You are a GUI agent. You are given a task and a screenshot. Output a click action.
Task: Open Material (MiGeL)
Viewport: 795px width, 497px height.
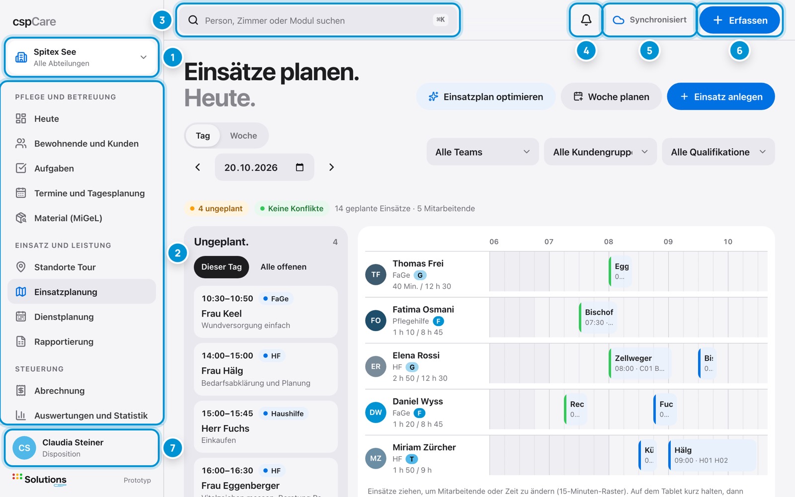81,218
